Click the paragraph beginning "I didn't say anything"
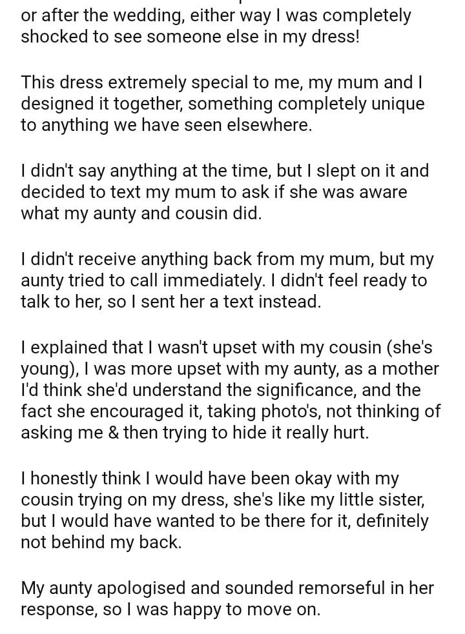The image size is (465, 634). point(224,192)
